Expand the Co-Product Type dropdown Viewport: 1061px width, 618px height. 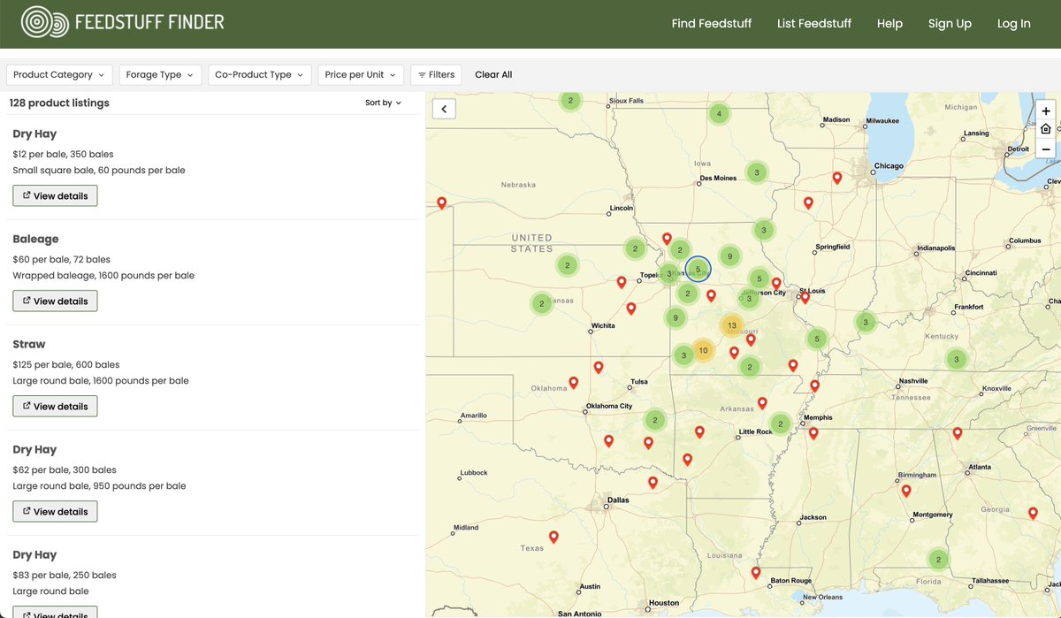coord(260,75)
